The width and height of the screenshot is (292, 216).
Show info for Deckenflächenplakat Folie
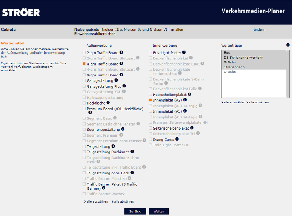pyautogui.click(x=200, y=89)
